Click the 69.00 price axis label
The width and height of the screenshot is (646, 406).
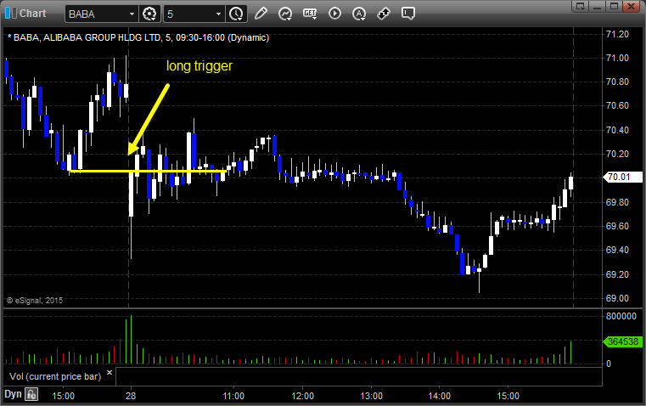(617, 298)
